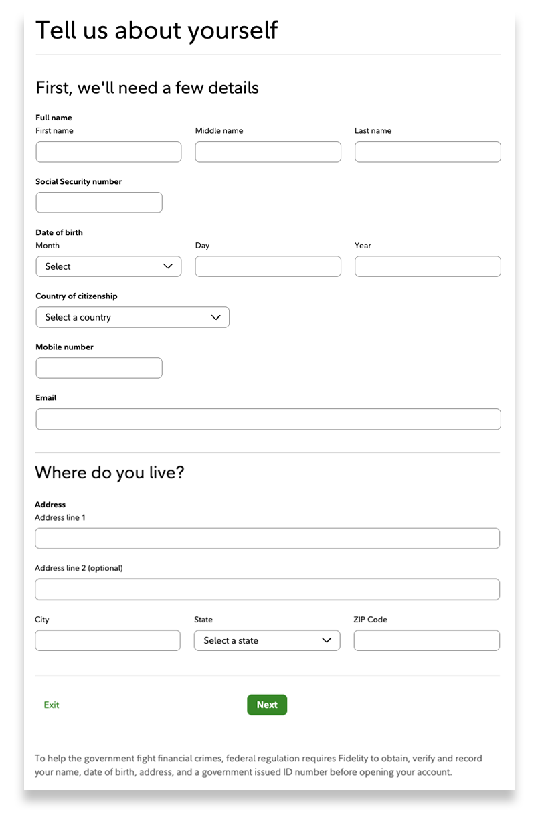Click the ZIP Code input box
Image resolution: width=540 pixels, height=817 pixels.
[426, 640]
